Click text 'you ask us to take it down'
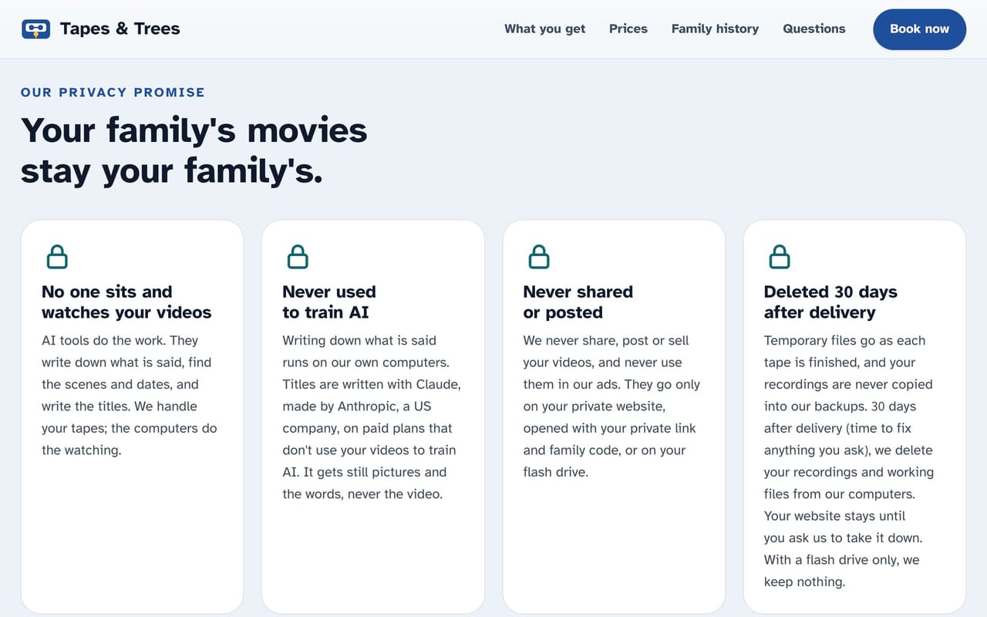987x617 pixels. 843,538
